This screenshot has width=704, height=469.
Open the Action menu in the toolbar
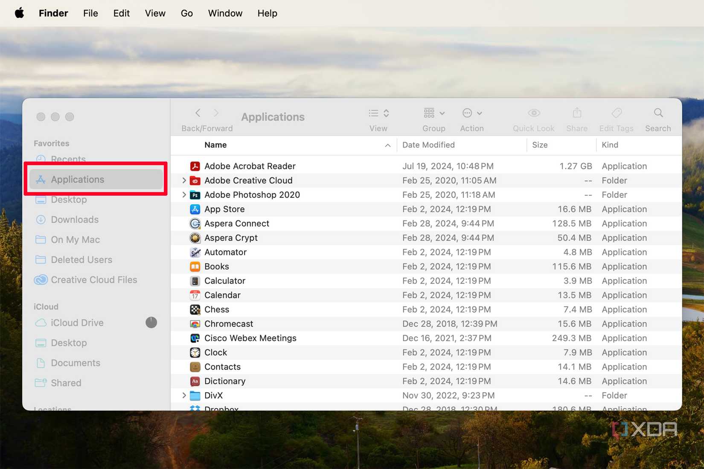point(471,118)
